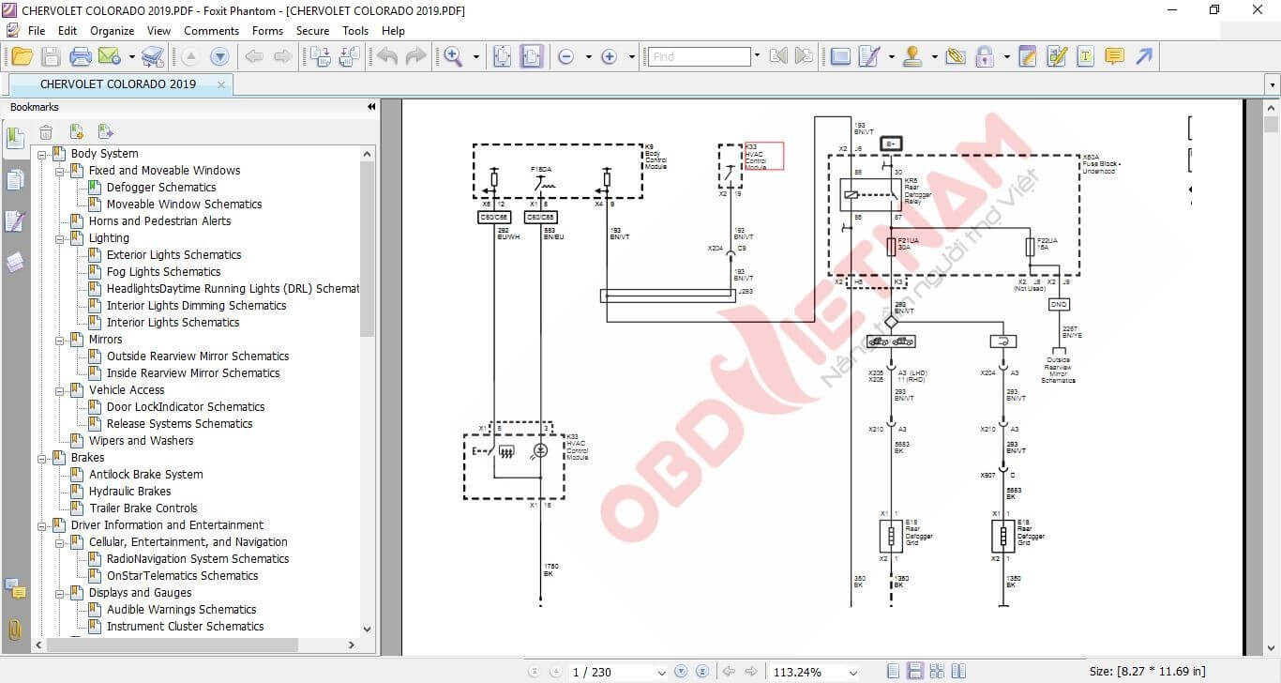The width and height of the screenshot is (1281, 683).
Task: Open Instrument Cluster Schematics bookmark
Action: click(x=186, y=627)
